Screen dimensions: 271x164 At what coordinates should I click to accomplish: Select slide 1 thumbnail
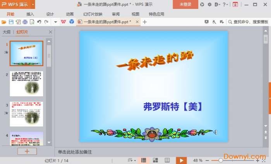[x=26, y=53]
